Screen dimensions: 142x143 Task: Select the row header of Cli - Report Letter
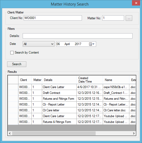13,104
